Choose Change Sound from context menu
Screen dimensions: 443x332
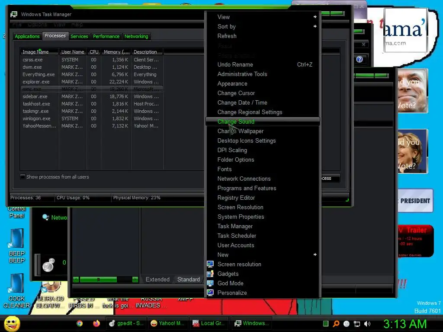coord(263,121)
